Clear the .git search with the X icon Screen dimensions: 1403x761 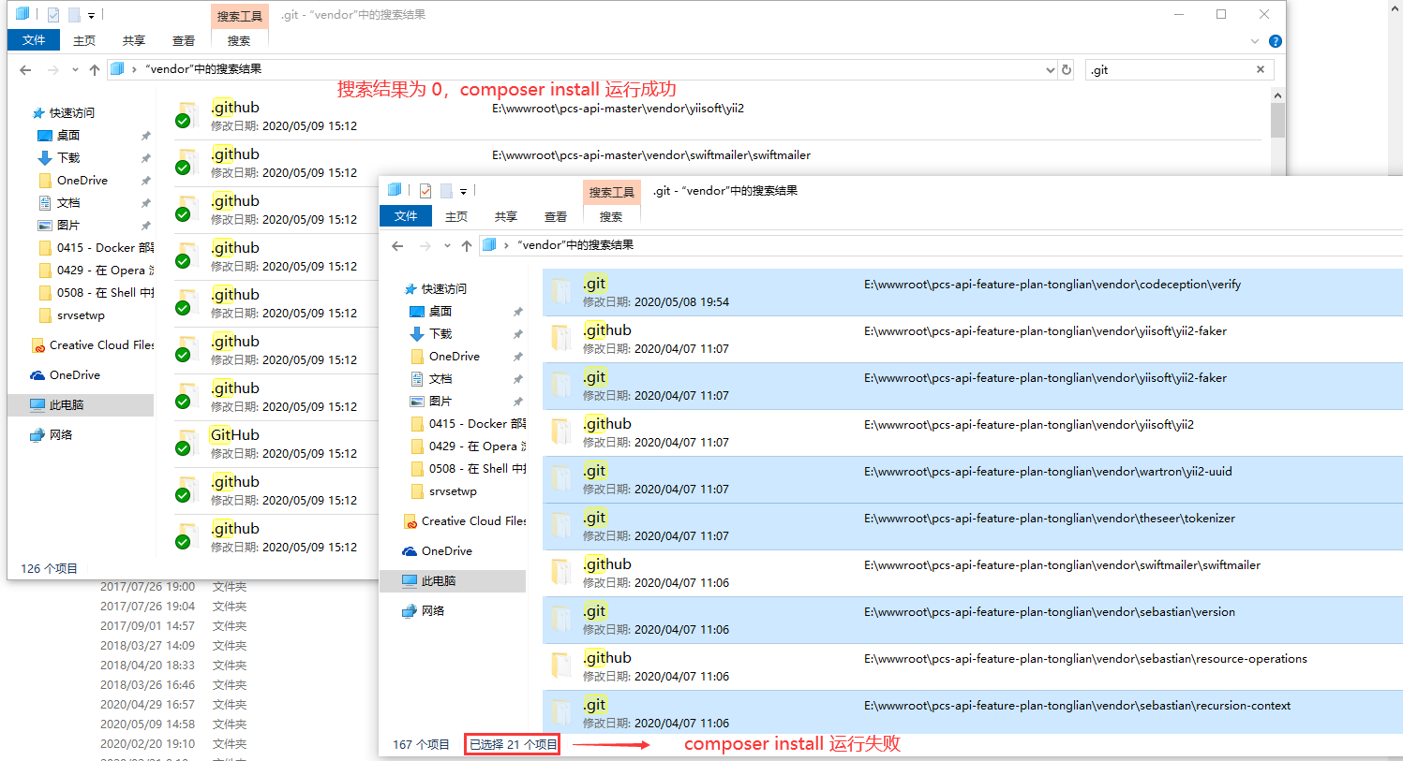click(1261, 69)
